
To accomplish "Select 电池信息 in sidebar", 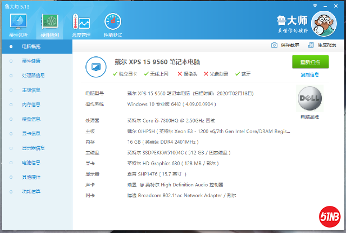I will (31, 163).
